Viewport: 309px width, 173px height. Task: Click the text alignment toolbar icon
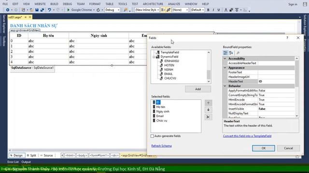click(x=237, y=10)
